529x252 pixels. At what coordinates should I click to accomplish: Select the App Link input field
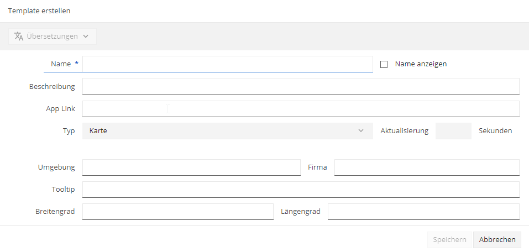click(301, 109)
